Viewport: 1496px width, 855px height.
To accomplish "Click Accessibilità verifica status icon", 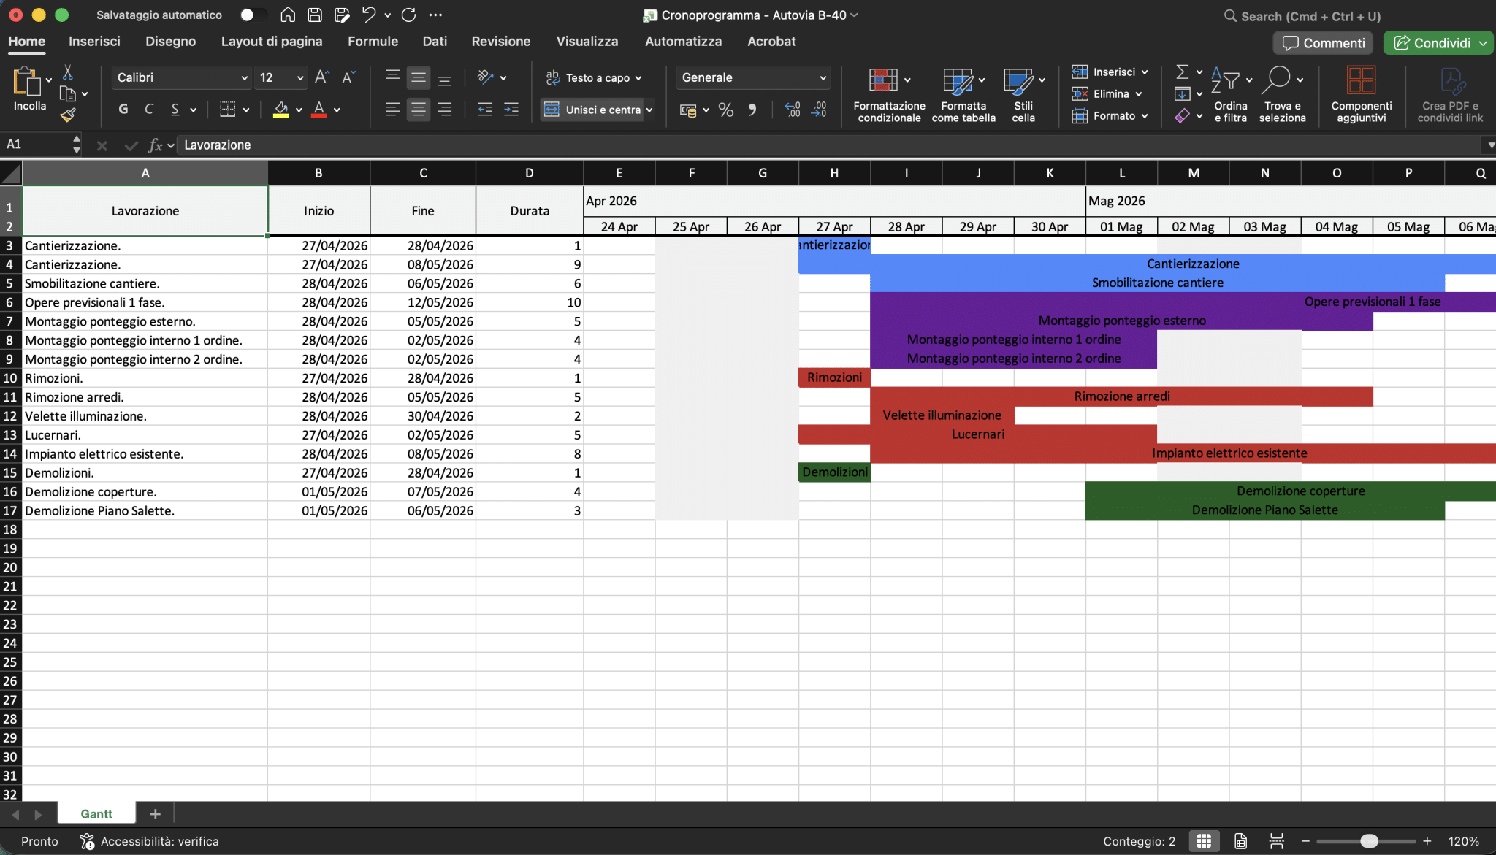I will pyautogui.click(x=87, y=841).
